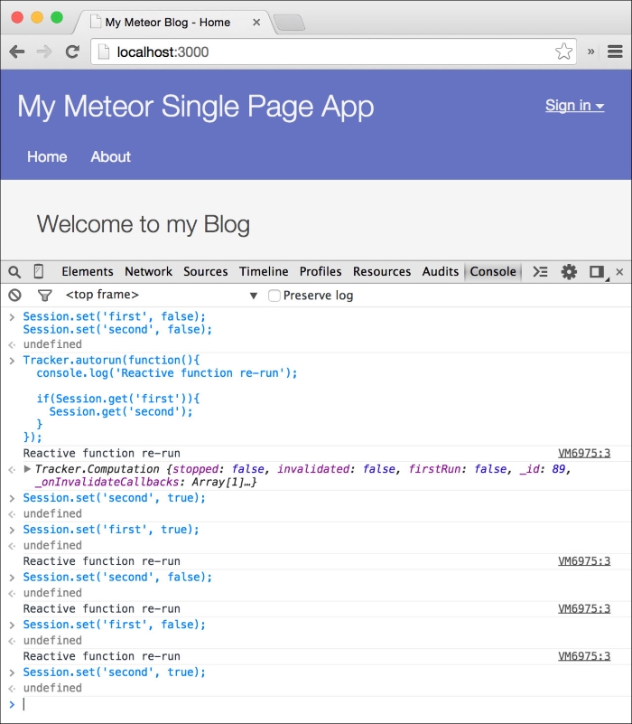The width and height of the screenshot is (632, 724).
Task: Open the Chrome hamburger menu
Action: click(x=615, y=52)
